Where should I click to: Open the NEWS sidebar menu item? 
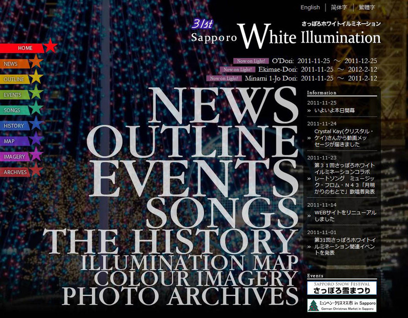point(15,64)
